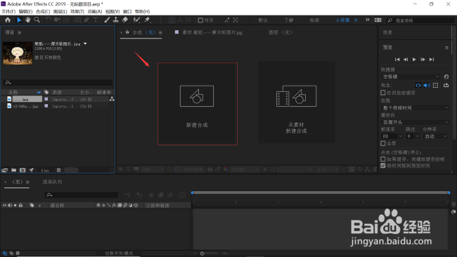This screenshot has width=457, height=257.
Task: Click the ferris wheel footage thumbnail
Action: tap(18, 53)
